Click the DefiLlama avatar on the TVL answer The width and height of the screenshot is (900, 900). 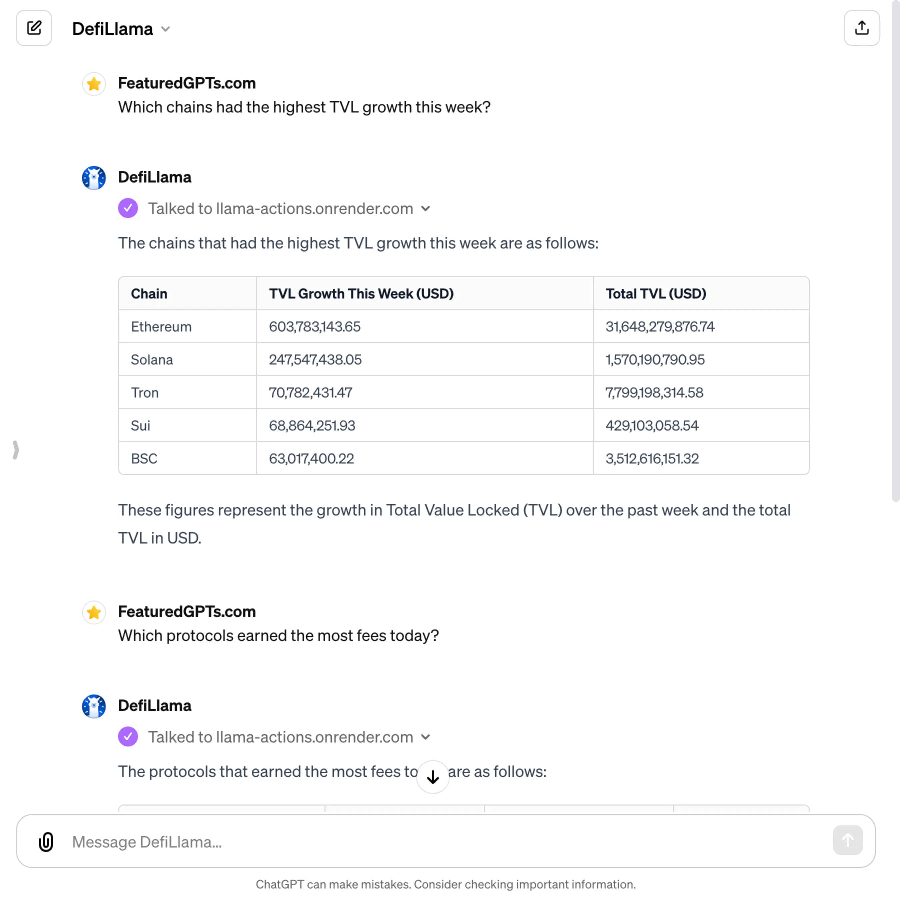pyautogui.click(x=94, y=178)
